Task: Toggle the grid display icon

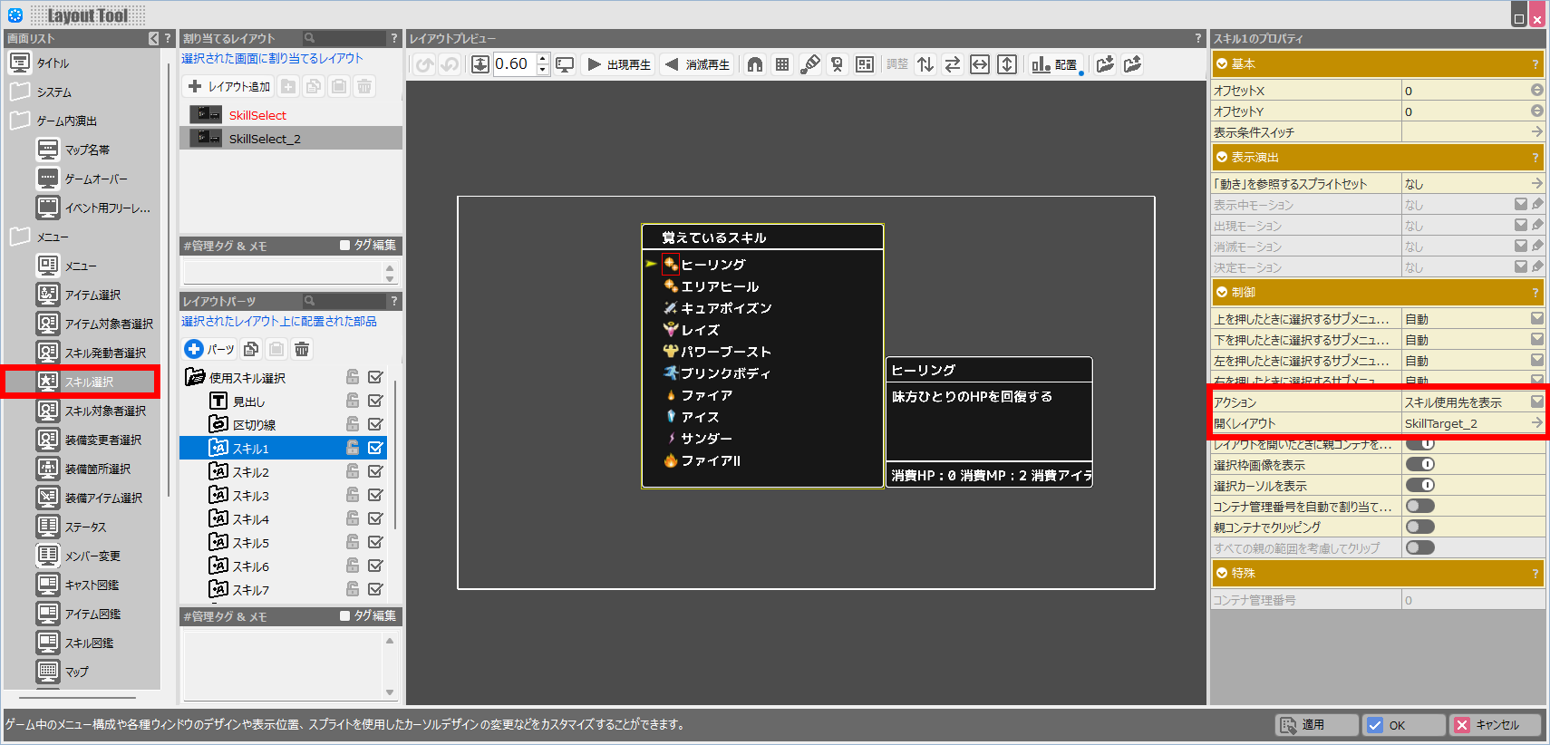Action: pos(782,64)
